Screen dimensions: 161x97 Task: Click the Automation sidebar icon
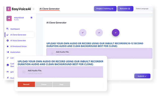[8, 52]
